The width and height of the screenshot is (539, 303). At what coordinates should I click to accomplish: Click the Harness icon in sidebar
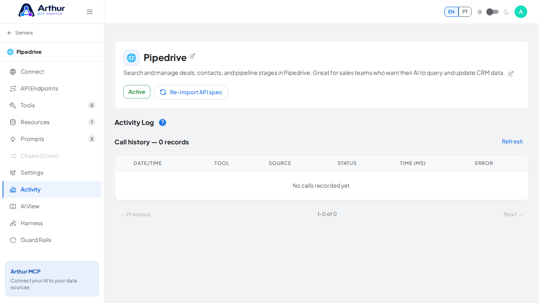(13, 223)
